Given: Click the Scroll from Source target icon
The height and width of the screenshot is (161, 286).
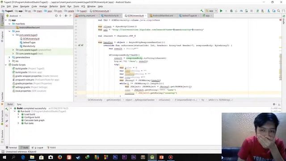Looking at the screenshot, I should click(x=56, y=16).
